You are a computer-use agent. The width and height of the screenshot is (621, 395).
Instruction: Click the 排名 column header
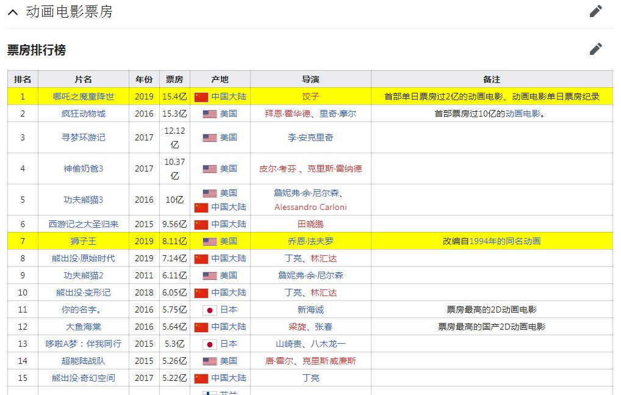click(23, 79)
